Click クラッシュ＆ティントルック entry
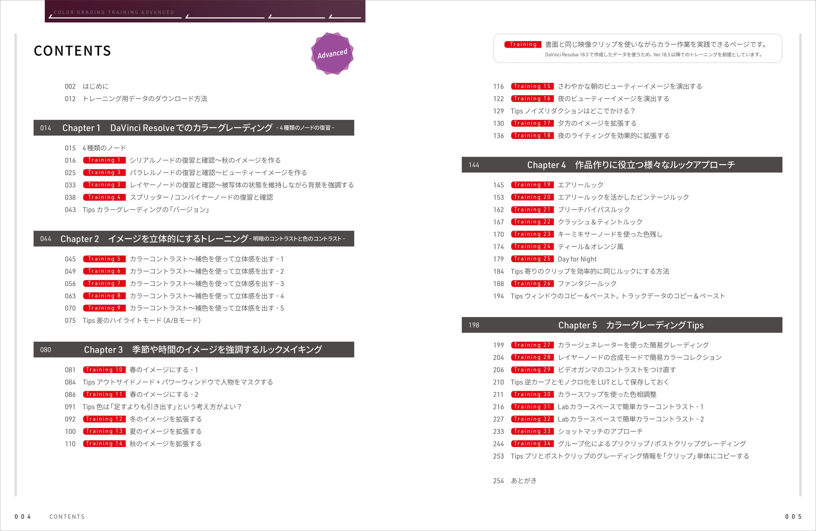Viewport: 816px width, 531px height. (x=568, y=222)
